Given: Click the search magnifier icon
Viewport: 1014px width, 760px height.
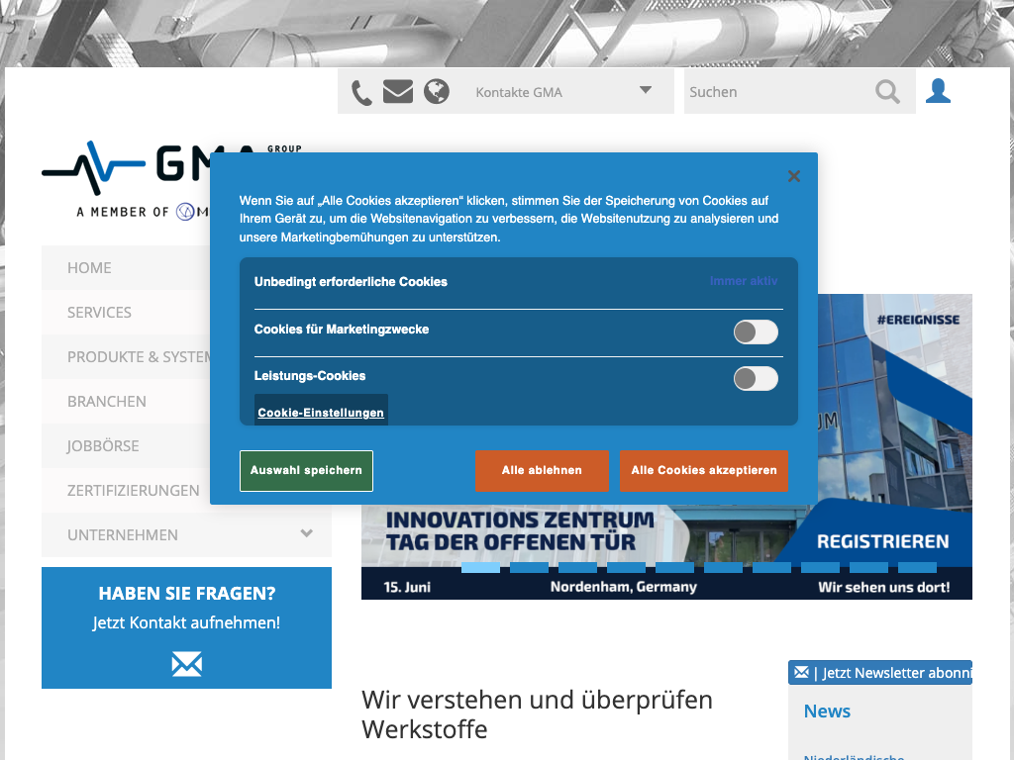Looking at the screenshot, I should click(887, 92).
